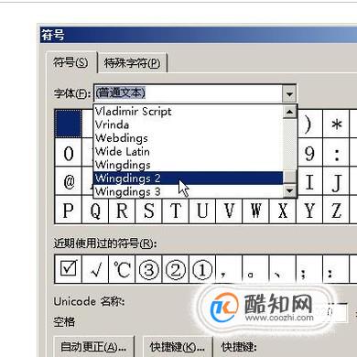Click the 自动更正(A)... button
Screen dimensions: 357x357
pos(93,347)
